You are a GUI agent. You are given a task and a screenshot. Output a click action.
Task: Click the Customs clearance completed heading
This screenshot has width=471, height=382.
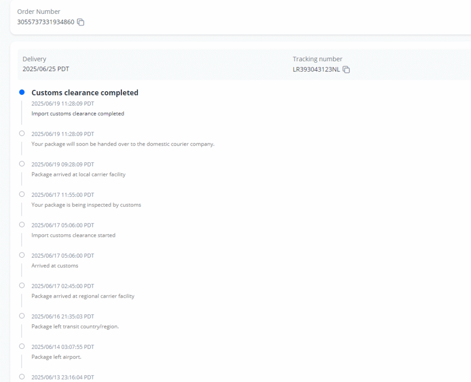[85, 93]
